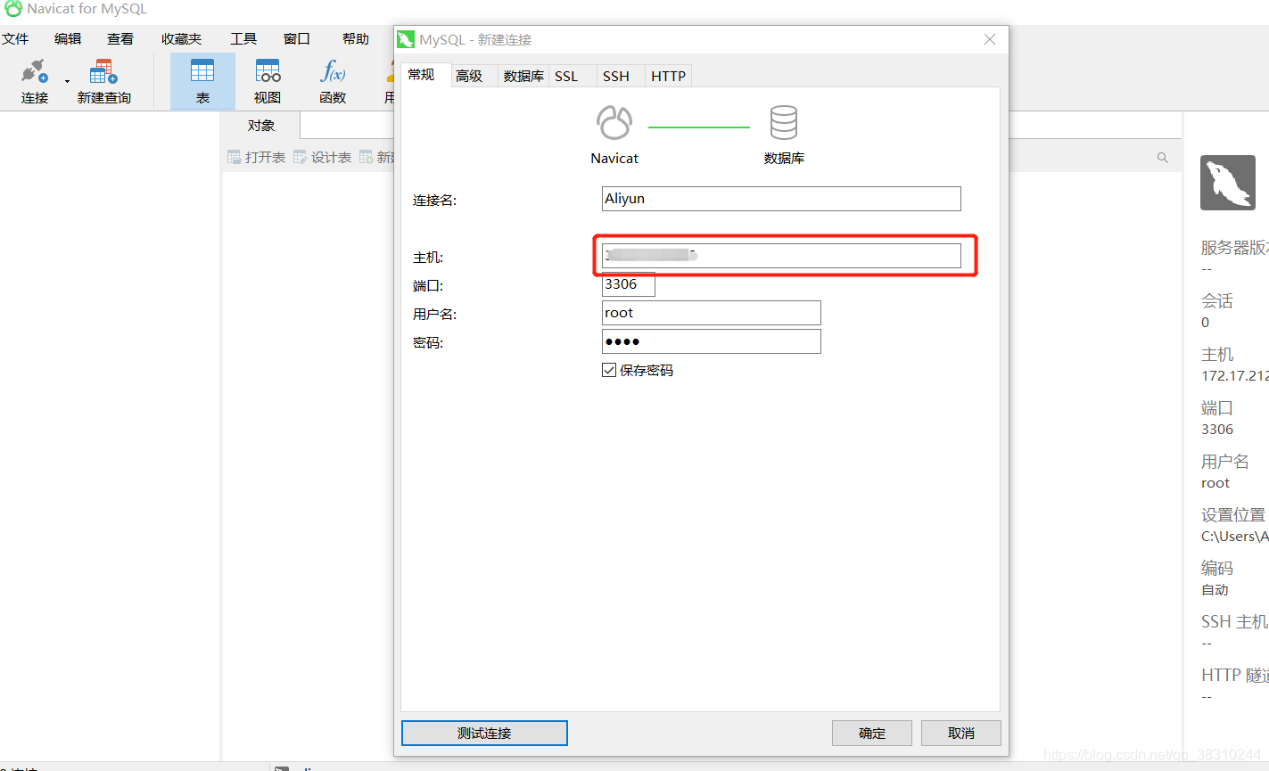Open the 收藏夹 (Favorites) menu
The width and height of the screenshot is (1269, 771).
(x=182, y=38)
